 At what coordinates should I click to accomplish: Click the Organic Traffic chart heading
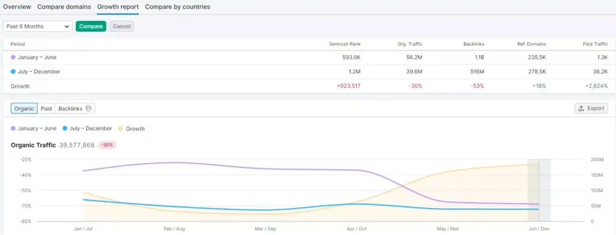[34, 145]
